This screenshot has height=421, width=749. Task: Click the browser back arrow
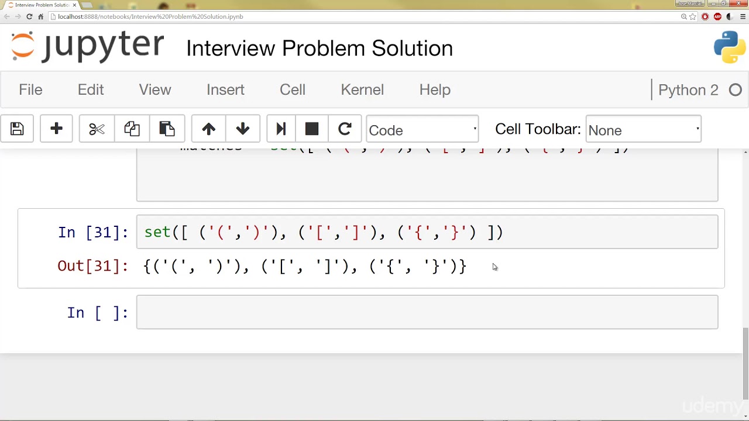(7, 16)
